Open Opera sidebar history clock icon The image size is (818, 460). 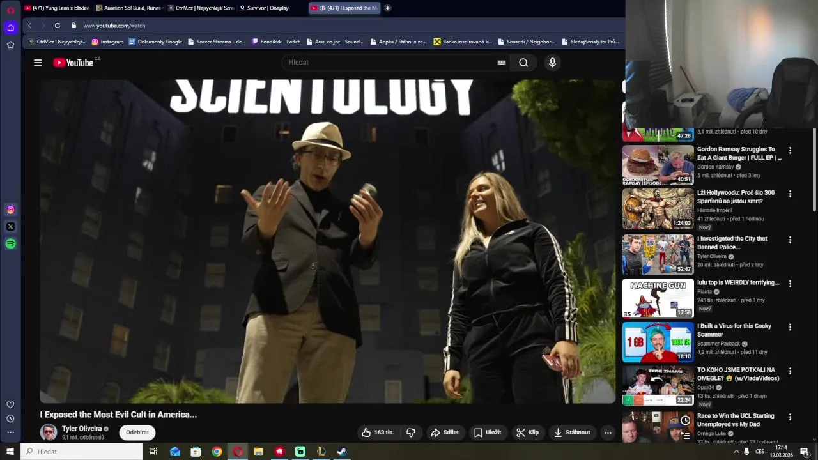tap(10, 418)
